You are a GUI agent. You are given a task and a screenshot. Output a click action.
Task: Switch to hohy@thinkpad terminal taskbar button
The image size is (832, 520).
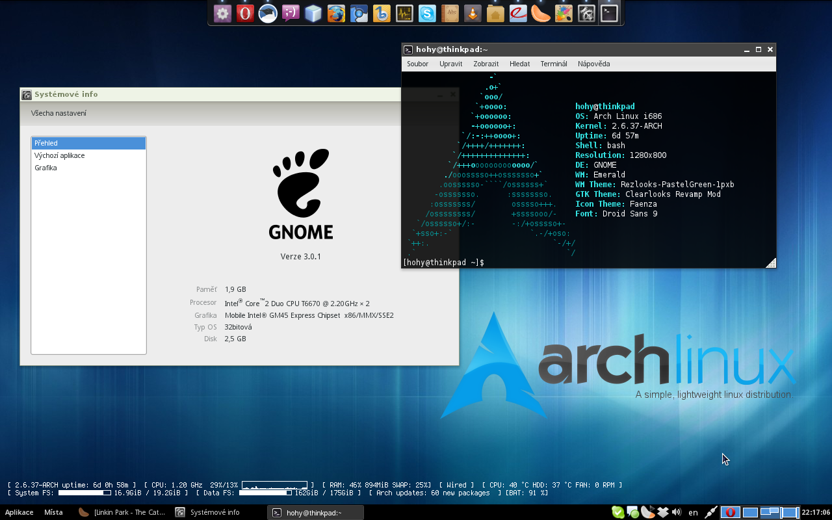click(x=315, y=512)
